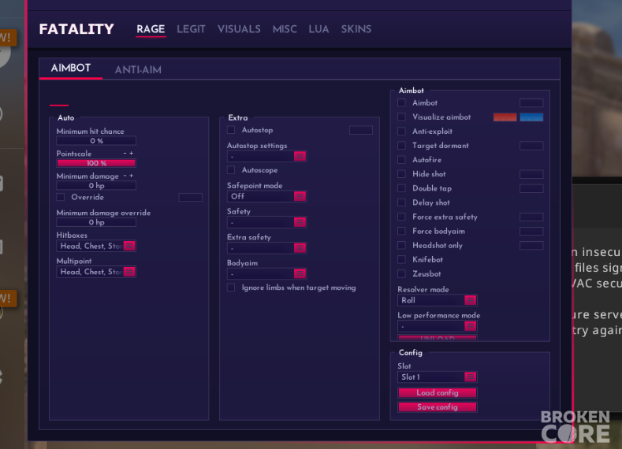This screenshot has height=449, width=622.
Task: Open the LUA tab
Action: (319, 29)
